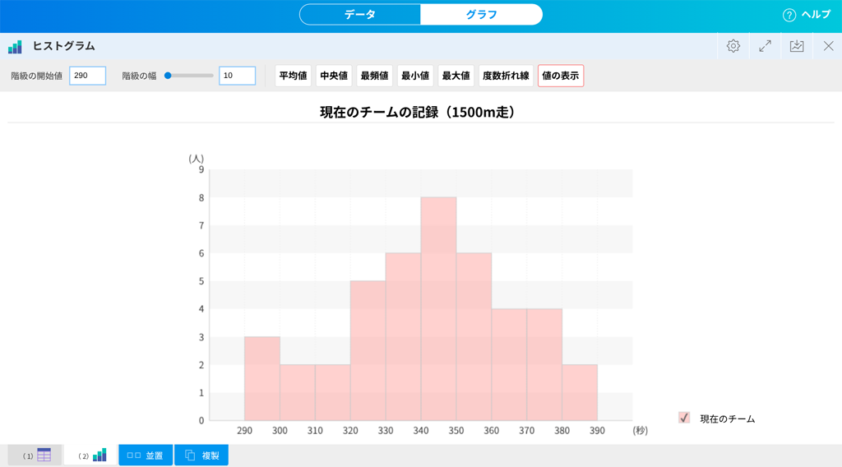Click the ヒストグラム chart icon
The height and width of the screenshot is (467, 842).
click(x=15, y=47)
